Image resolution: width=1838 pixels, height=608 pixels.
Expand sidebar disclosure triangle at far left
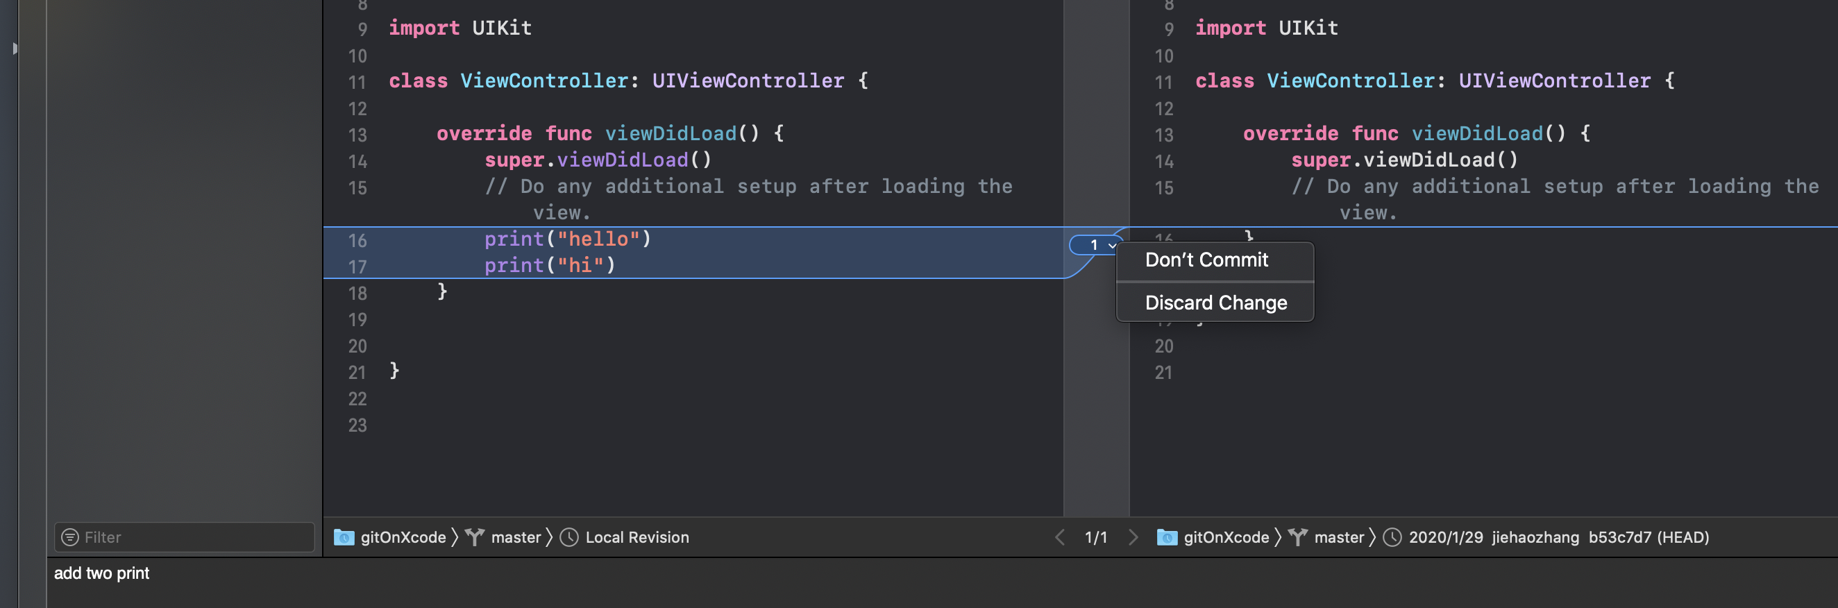[x=15, y=49]
